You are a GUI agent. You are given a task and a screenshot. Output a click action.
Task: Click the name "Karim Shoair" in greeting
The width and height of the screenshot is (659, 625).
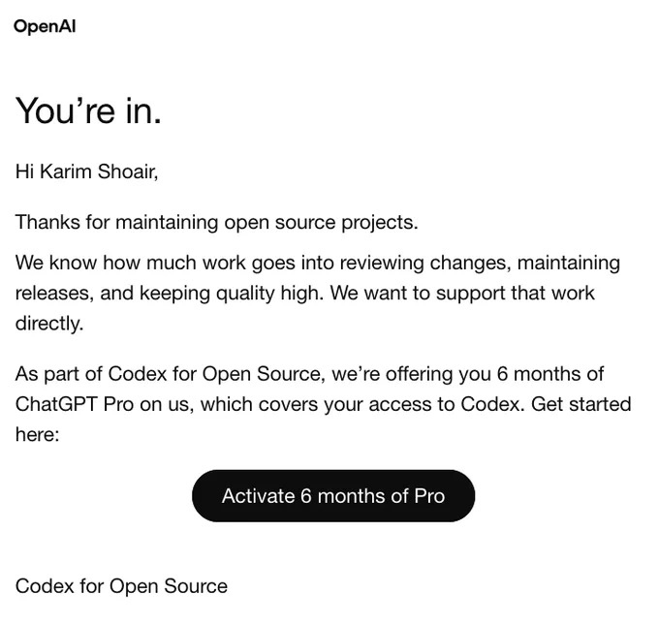(99, 172)
